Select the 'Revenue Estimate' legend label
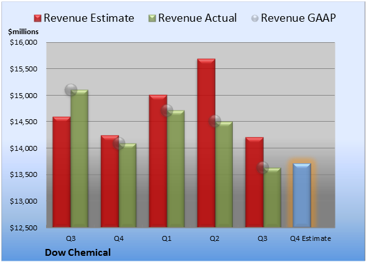Viewport: 366px width, 262px height. coord(89,18)
